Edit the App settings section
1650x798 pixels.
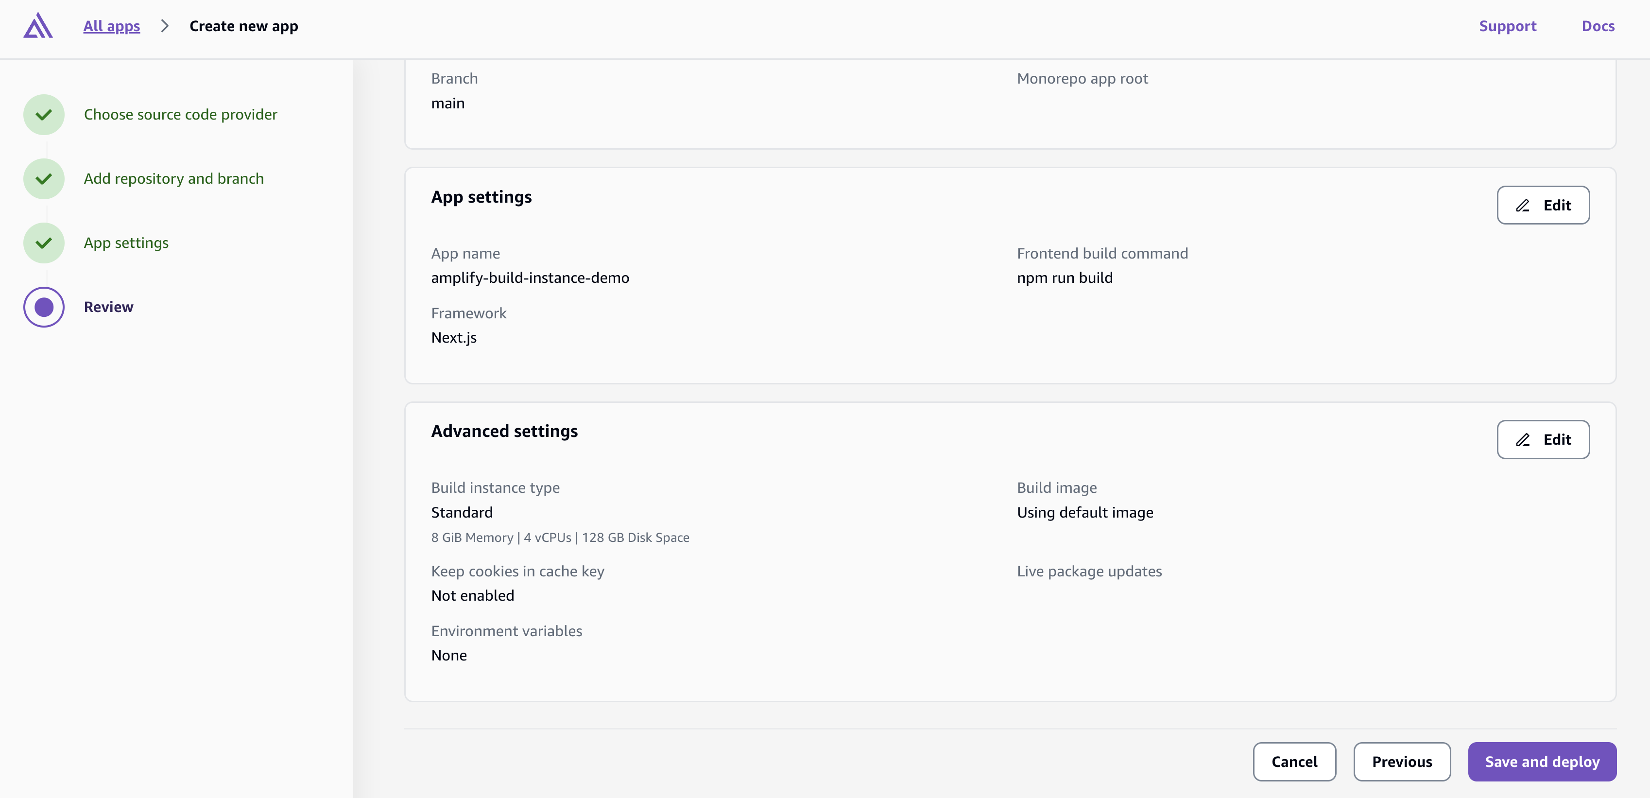(x=1544, y=205)
